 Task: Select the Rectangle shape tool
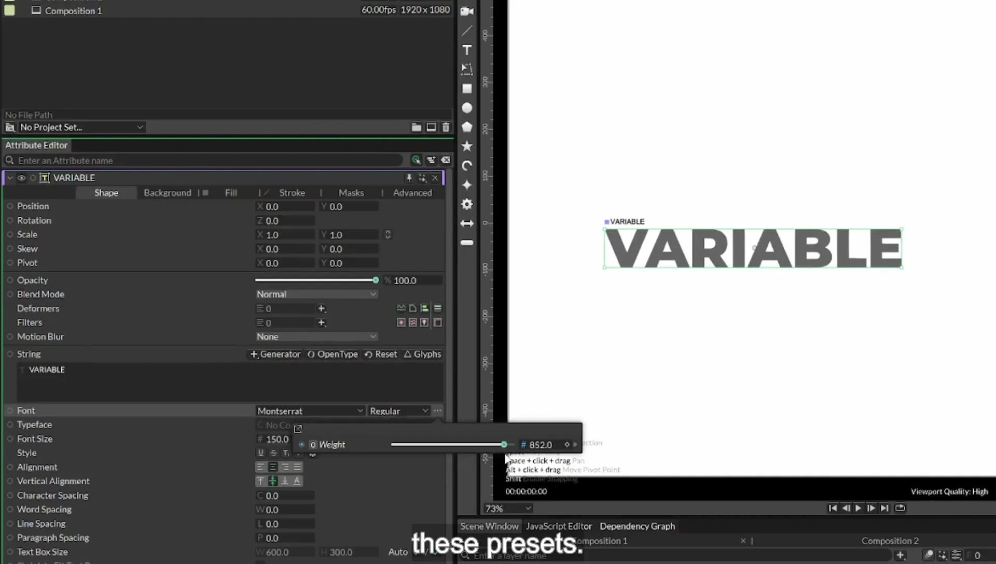[467, 89]
